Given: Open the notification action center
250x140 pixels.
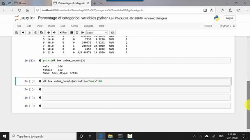Looking at the screenshot, I should [243, 136].
